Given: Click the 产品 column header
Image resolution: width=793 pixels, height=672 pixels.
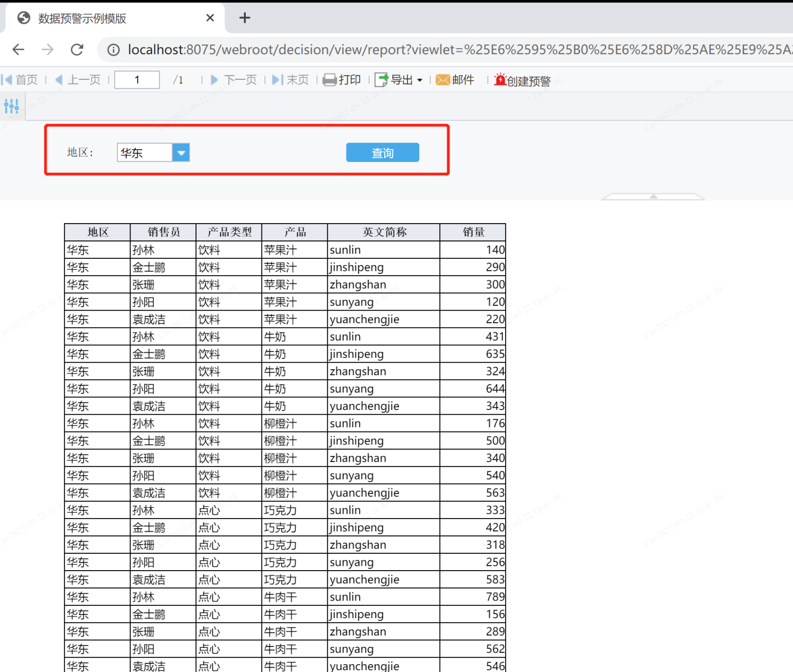Looking at the screenshot, I should [295, 232].
